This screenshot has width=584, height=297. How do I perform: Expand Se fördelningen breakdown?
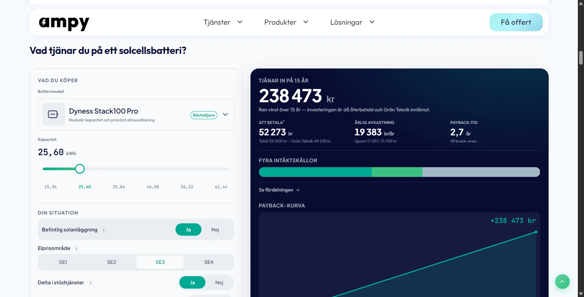pyautogui.click(x=279, y=190)
